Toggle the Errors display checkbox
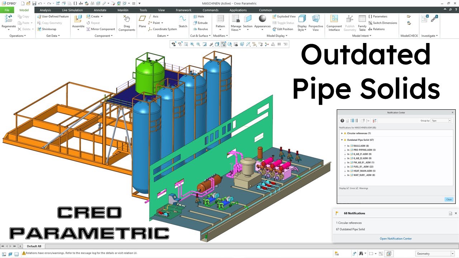Screen dimensions: 459x258 click(348, 188)
